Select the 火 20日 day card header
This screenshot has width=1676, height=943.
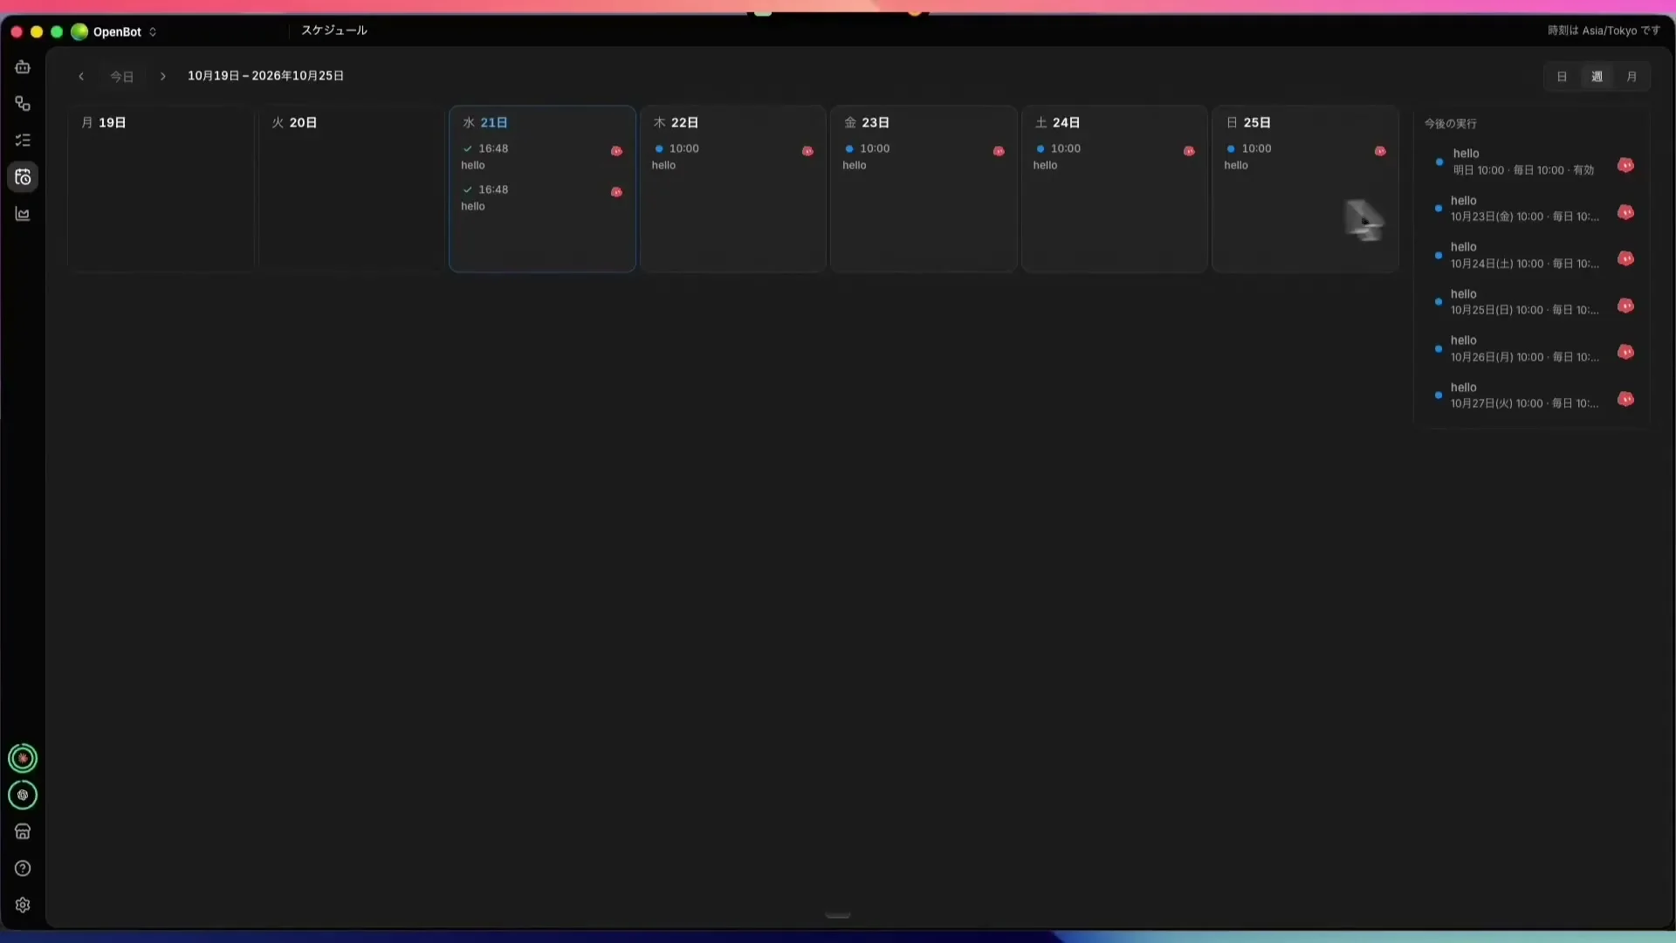coord(294,123)
